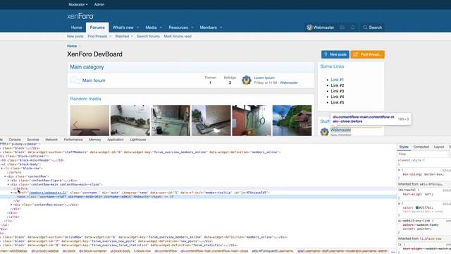The height and width of the screenshot is (254, 451).
Task: Click the New posts sub-navigation link
Action: click(75, 36)
